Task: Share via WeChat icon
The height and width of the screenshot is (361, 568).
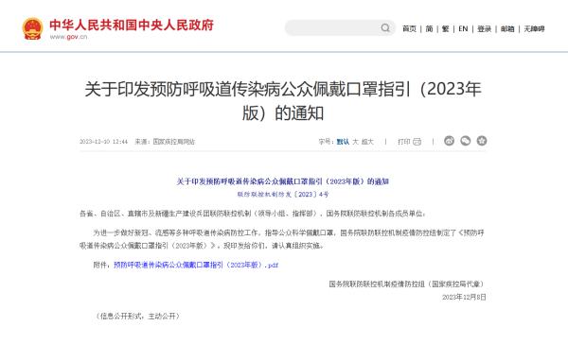Action: [x=466, y=141]
